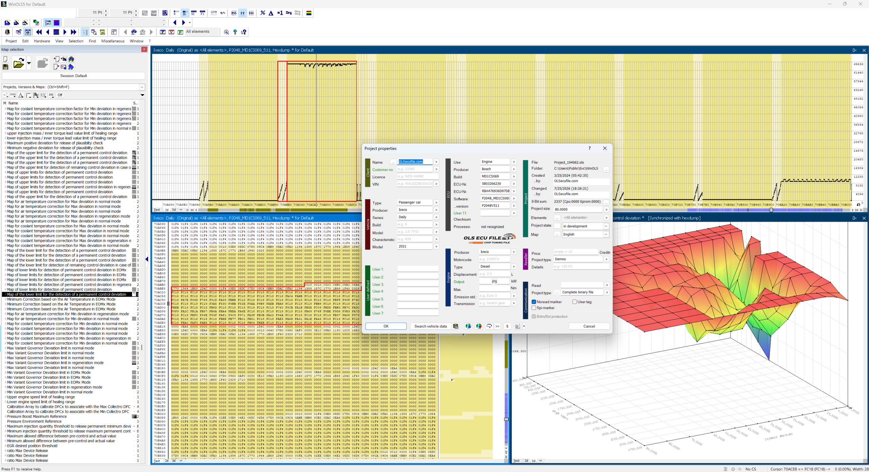
Task: Open the arrow list next to Type: Diesel
Action: pyautogui.click(x=514, y=267)
